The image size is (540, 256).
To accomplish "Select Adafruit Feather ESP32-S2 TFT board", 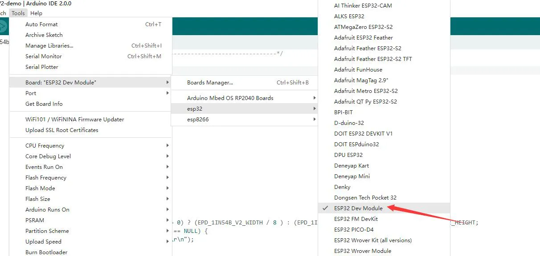I will coord(384,59).
